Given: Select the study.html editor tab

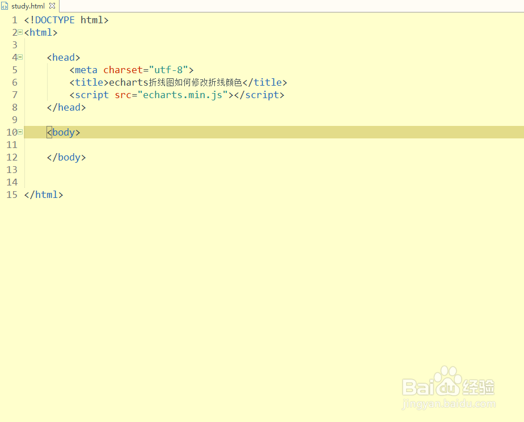Looking at the screenshot, I should click(28, 6).
